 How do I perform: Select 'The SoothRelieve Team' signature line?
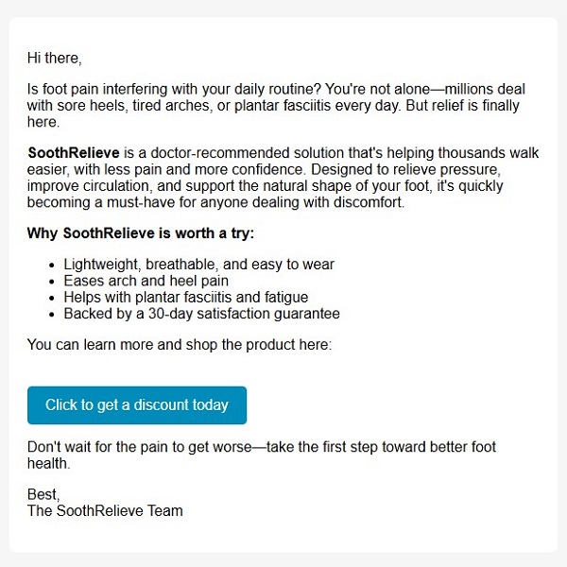(105, 511)
